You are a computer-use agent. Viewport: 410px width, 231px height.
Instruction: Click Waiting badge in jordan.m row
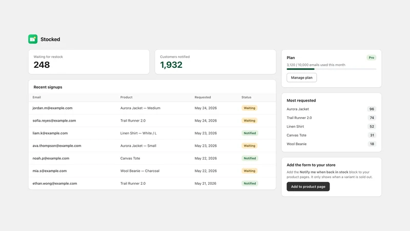point(250,108)
